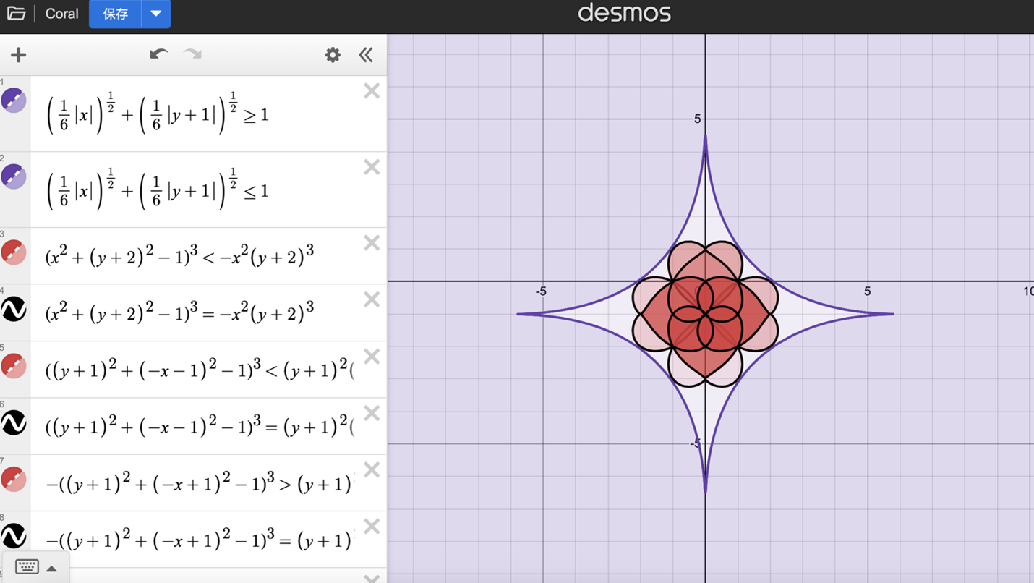The height and width of the screenshot is (583, 1034).
Task: Delete the heart equation in row 4
Action: pos(372,299)
